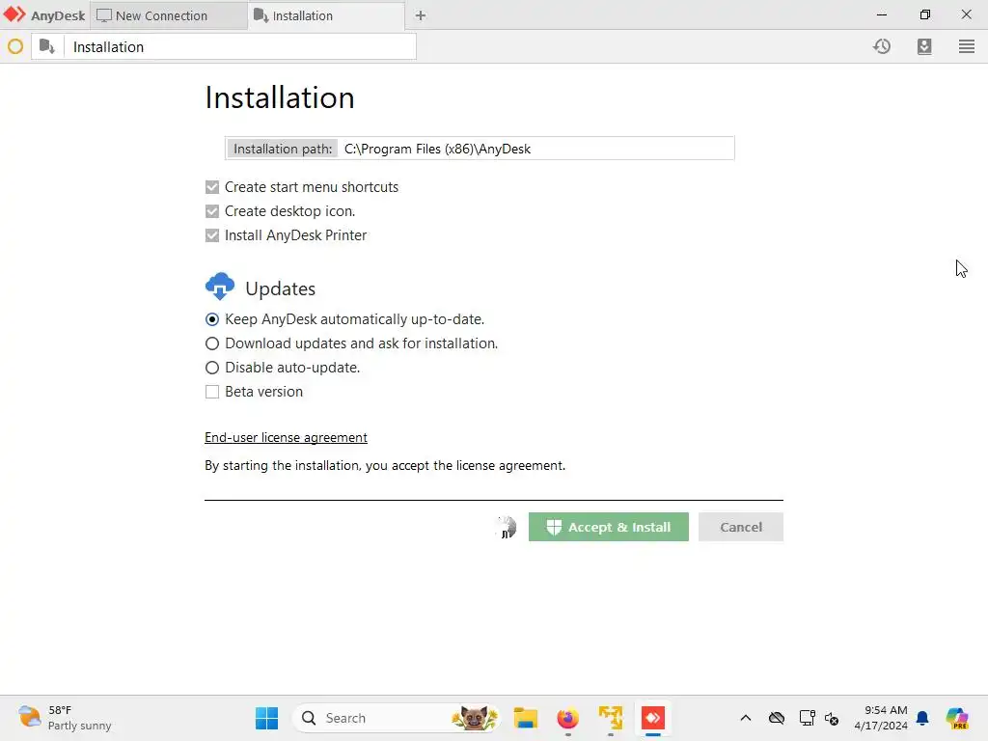Switch to the Installation tab
988x741 pixels.
click(326, 15)
